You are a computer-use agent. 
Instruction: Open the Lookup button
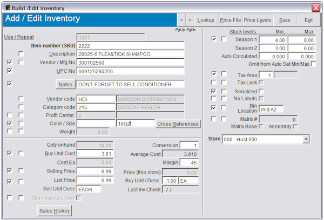tap(206, 20)
